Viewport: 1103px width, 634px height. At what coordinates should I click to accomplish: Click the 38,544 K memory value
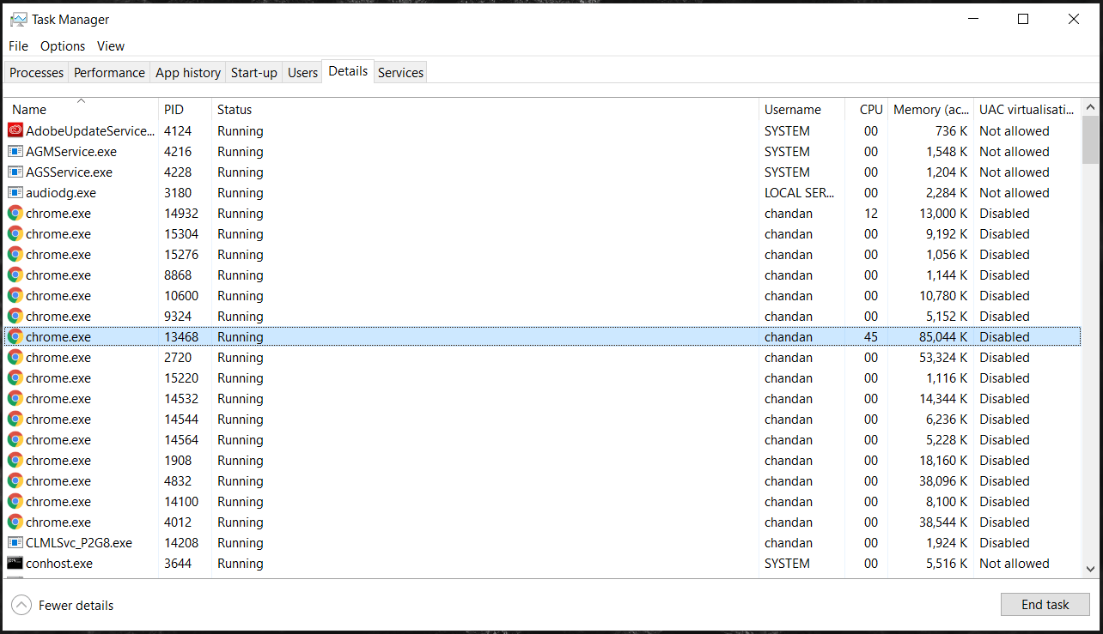[942, 522]
